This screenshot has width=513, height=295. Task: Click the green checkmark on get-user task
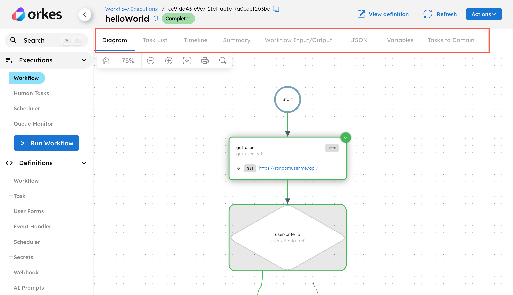[x=346, y=138]
